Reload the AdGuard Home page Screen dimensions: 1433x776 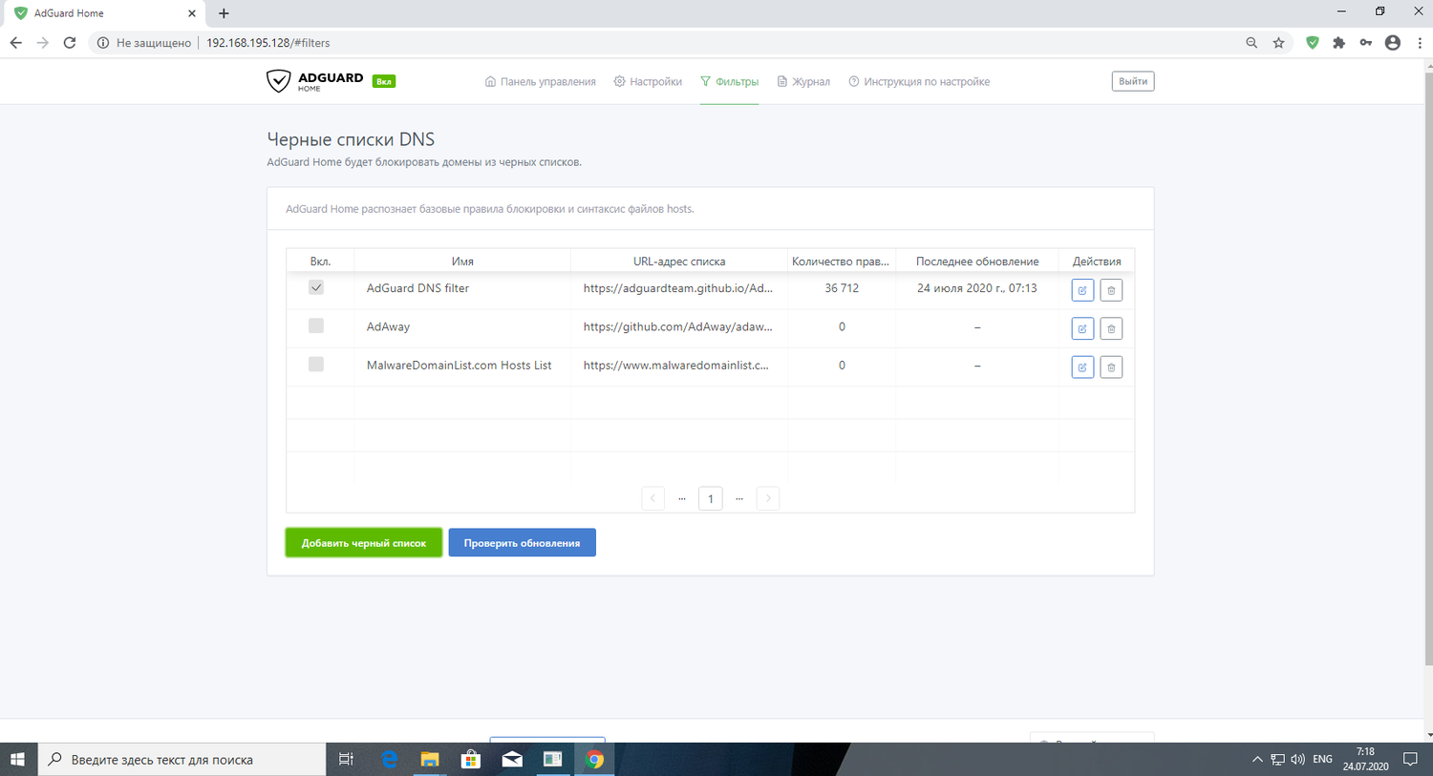pyautogui.click(x=70, y=43)
